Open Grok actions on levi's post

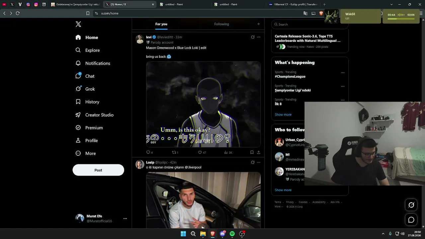[253, 37]
